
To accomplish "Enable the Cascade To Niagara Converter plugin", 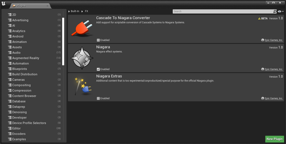I will [x=98, y=40].
